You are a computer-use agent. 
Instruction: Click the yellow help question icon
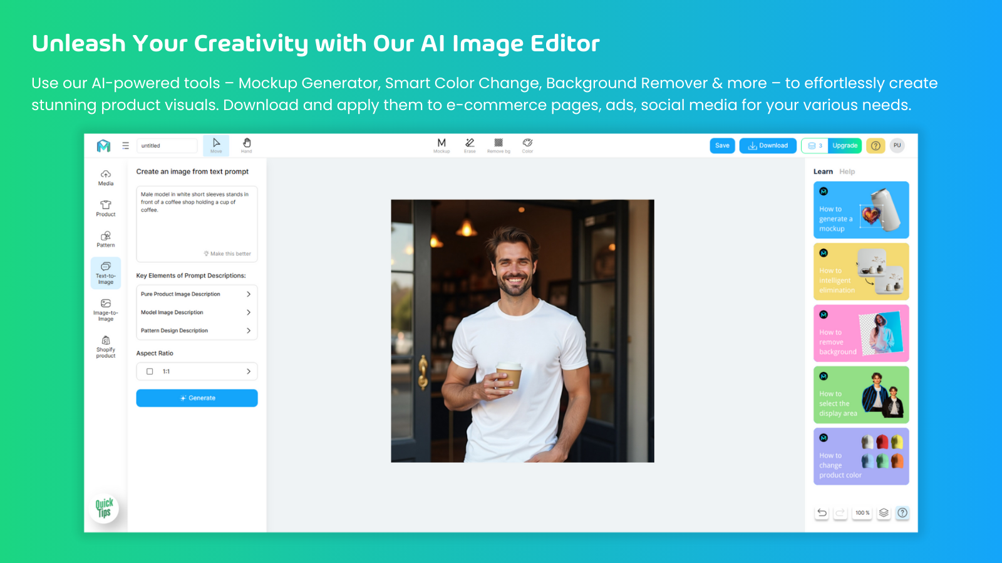point(875,146)
